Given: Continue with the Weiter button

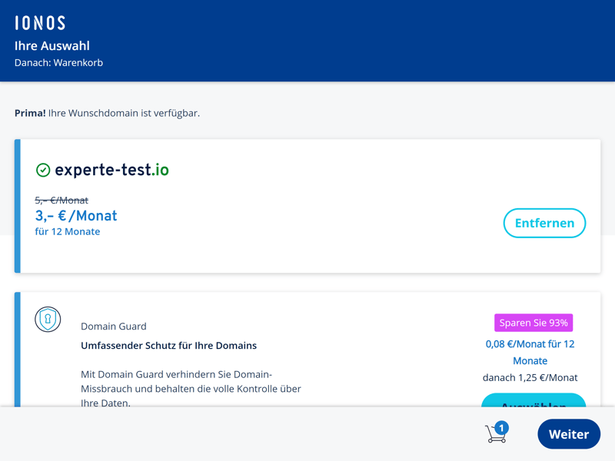Looking at the screenshot, I should point(569,434).
